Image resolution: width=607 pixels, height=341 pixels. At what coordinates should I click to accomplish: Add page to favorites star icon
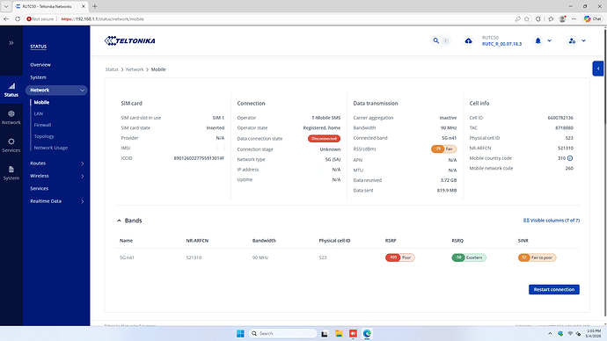pyautogui.click(x=527, y=19)
